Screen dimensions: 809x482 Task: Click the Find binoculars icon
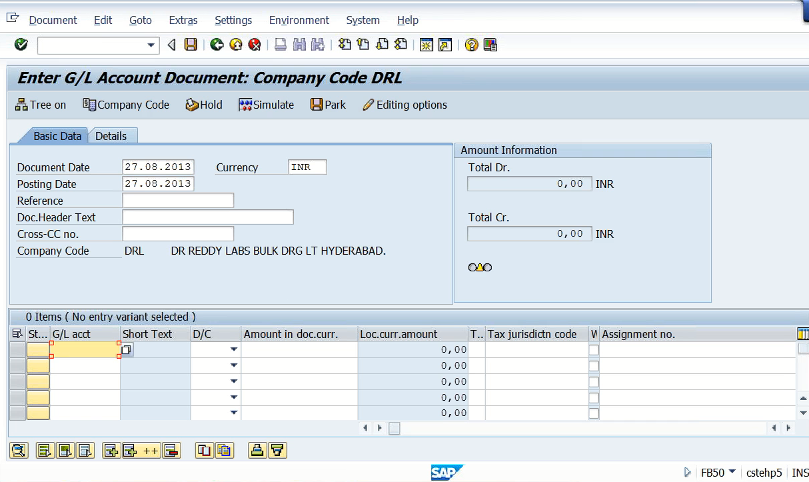click(x=299, y=45)
